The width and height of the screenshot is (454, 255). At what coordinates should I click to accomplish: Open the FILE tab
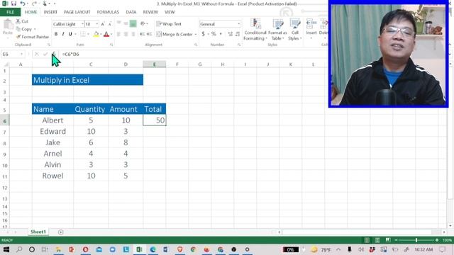(x=10, y=12)
